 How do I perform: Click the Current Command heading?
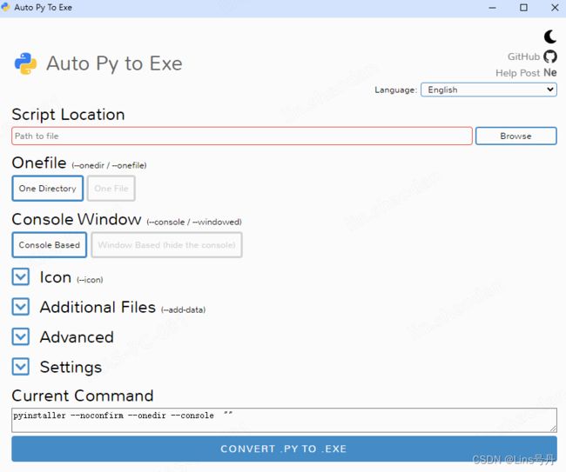(83, 396)
